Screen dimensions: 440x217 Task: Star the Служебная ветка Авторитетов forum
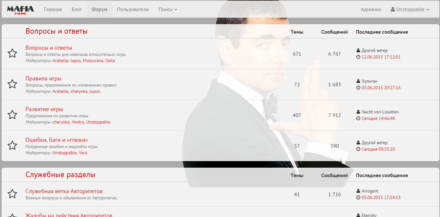[12, 194]
